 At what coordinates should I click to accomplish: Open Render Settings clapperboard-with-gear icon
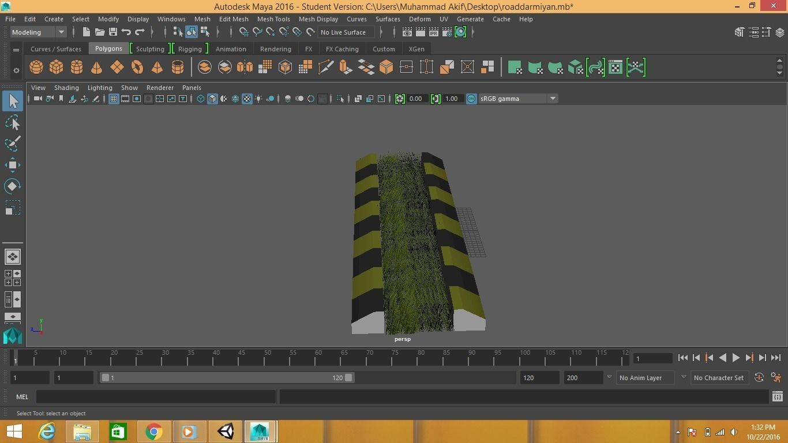pyautogui.click(x=446, y=32)
